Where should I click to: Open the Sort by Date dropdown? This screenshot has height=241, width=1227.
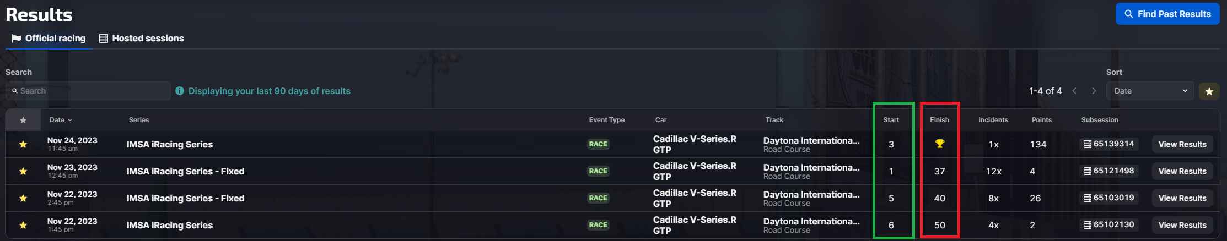(x=1150, y=91)
